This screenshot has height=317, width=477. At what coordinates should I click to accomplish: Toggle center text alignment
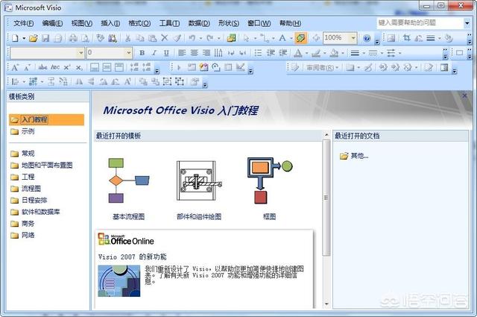coord(194,53)
